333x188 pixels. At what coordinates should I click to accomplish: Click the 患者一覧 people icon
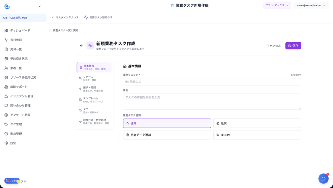pos(6,68)
